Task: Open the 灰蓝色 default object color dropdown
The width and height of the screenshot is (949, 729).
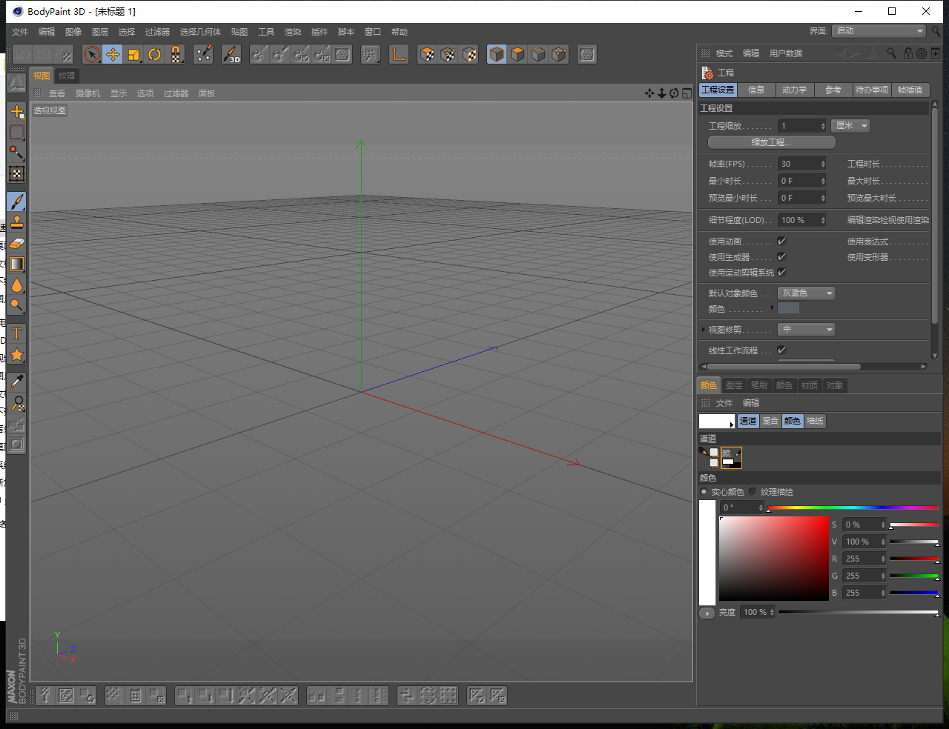Action: 807,293
